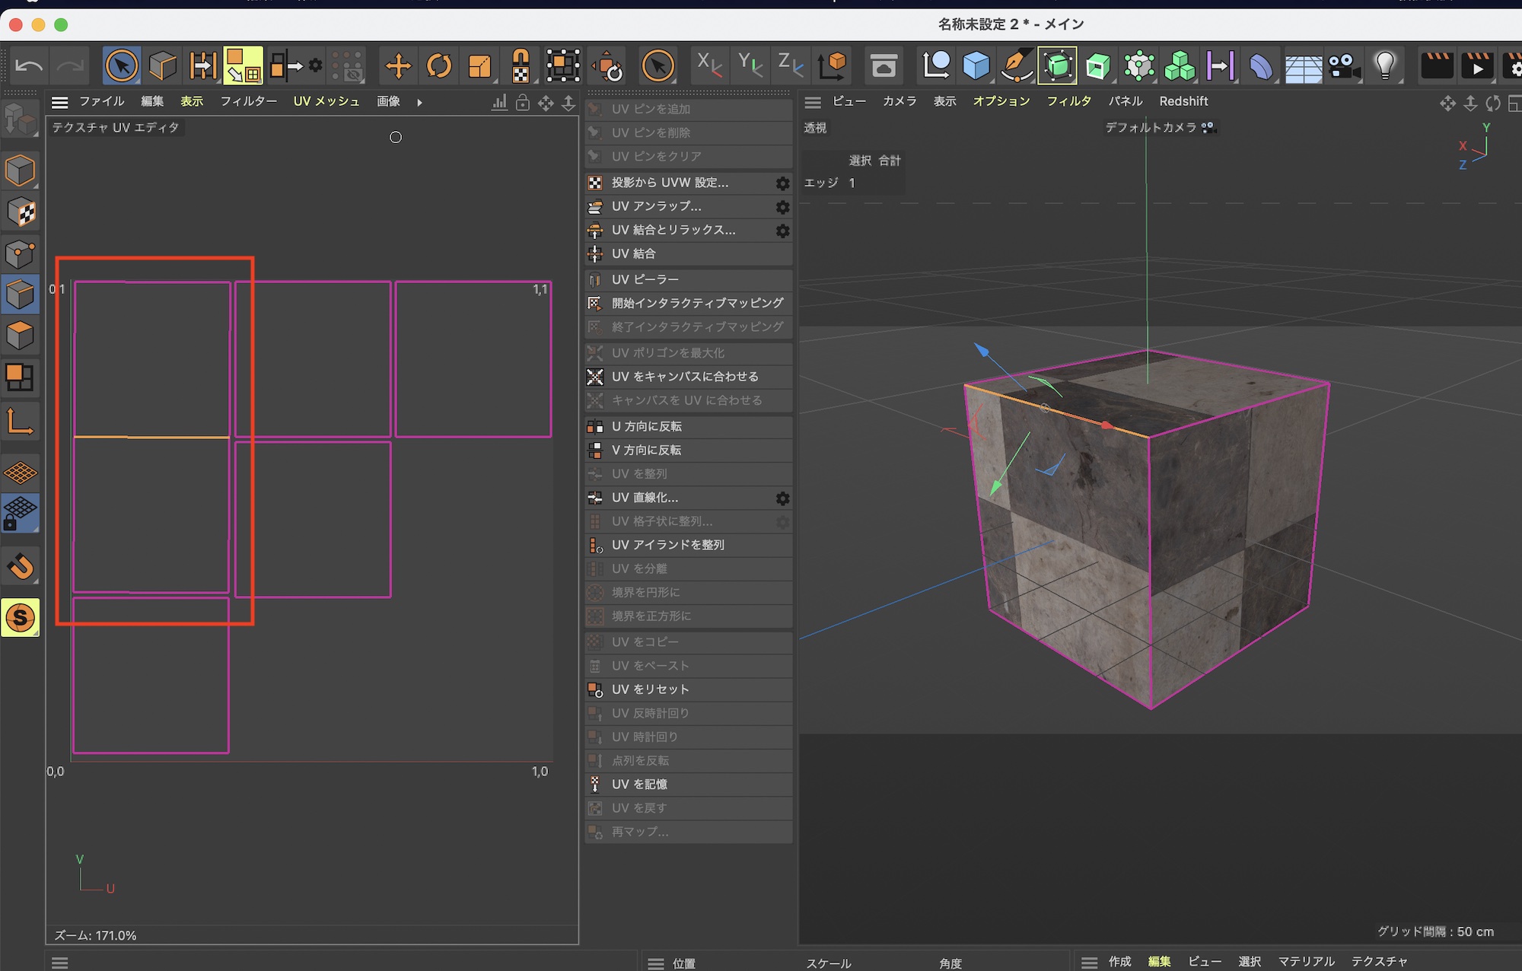Select the Rotate tool
This screenshot has width=1522, height=971.
tap(439, 66)
